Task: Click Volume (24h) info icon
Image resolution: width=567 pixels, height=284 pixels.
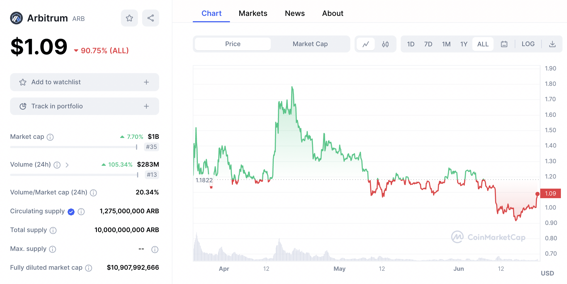Action: tap(57, 165)
